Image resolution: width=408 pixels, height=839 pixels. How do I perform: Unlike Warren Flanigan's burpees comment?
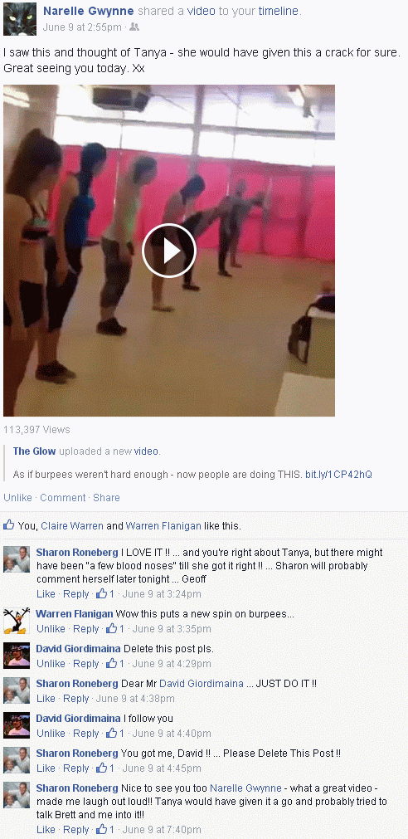[51, 629]
